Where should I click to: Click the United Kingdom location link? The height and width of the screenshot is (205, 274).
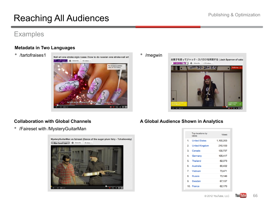(x=200, y=146)
